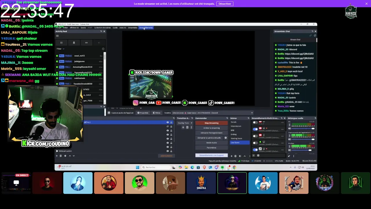This screenshot has width=371, height=209.
Task: Pause the Activity feed alerts
Action: [61, 43]
